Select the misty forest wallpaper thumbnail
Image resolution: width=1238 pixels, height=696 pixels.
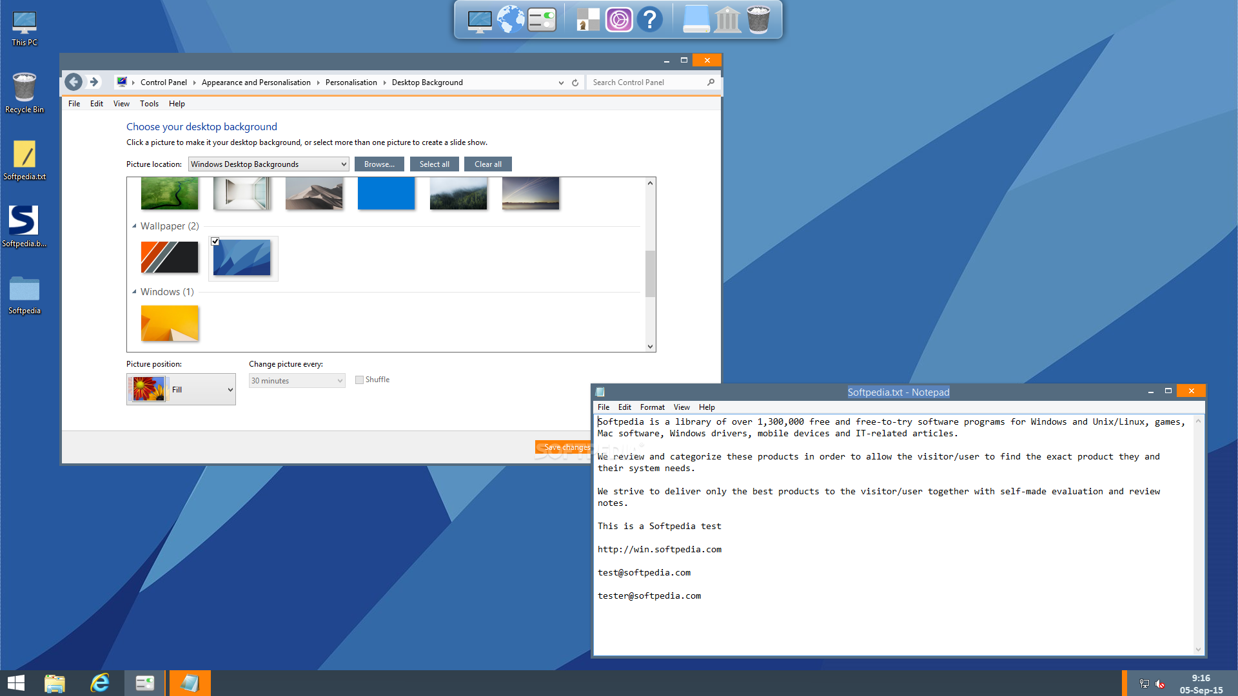[458, 193]
